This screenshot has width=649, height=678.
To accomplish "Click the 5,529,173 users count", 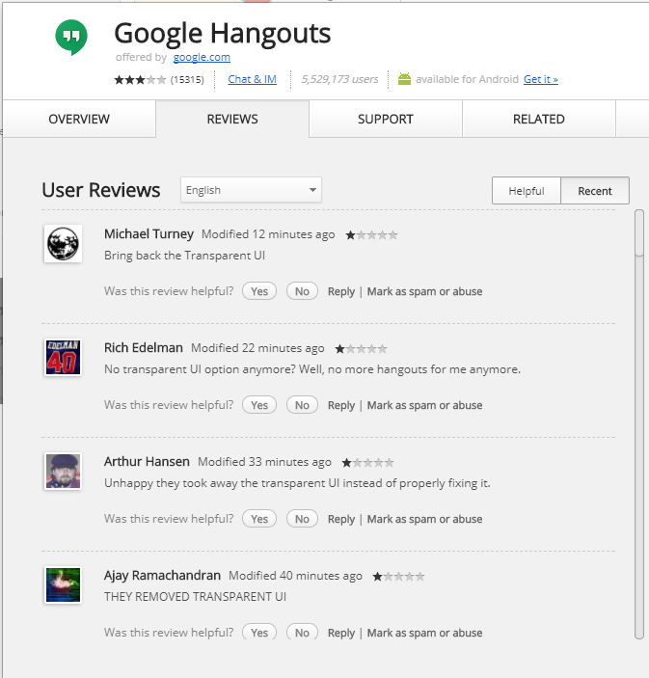I will [x=339, y=79].
